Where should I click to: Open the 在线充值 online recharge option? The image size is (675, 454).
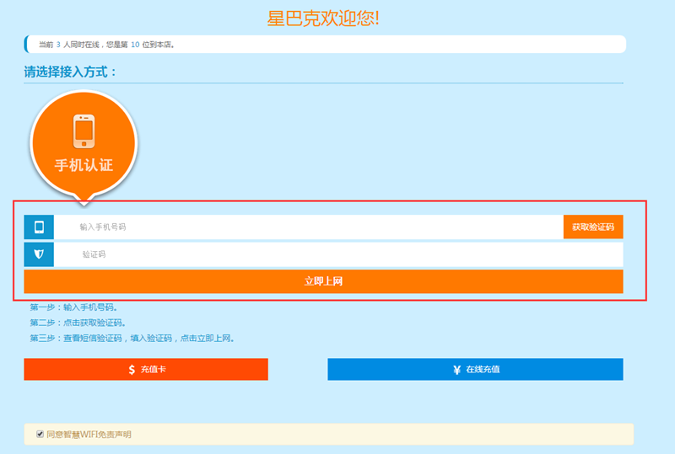(475, 369)
